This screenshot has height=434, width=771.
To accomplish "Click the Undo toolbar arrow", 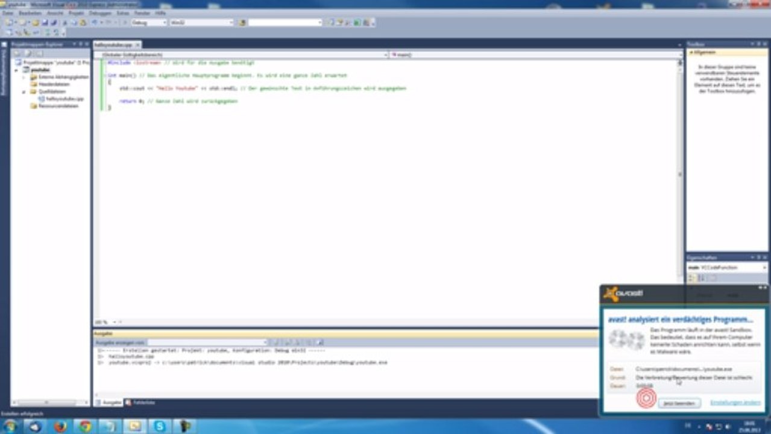I will pyautogui.click(x=95, y=23).
